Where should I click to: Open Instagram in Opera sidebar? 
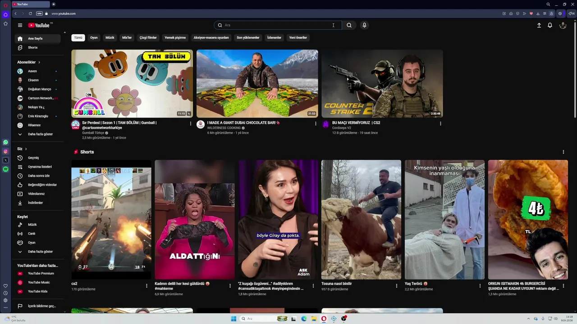(x=5, y=151)
